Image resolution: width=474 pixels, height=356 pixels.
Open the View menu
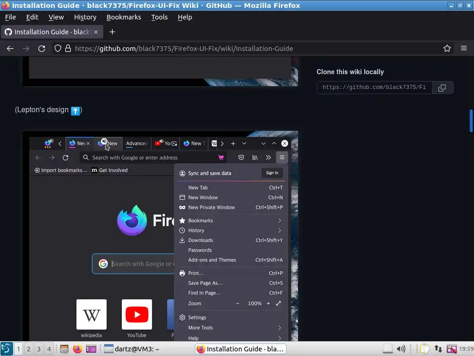[56, 17]
